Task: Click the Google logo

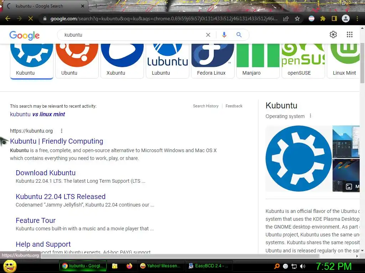Action: [x=25, y=35]
